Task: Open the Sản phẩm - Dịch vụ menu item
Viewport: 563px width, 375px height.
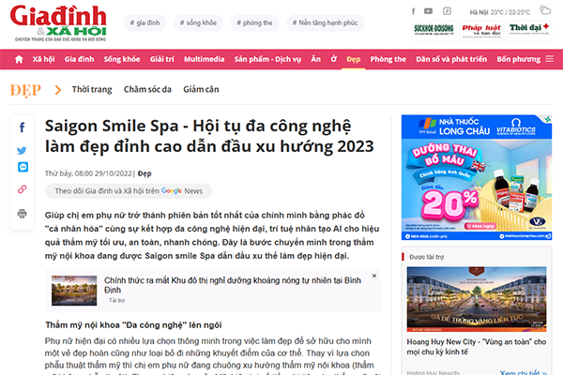Action: tap(267, 59)
